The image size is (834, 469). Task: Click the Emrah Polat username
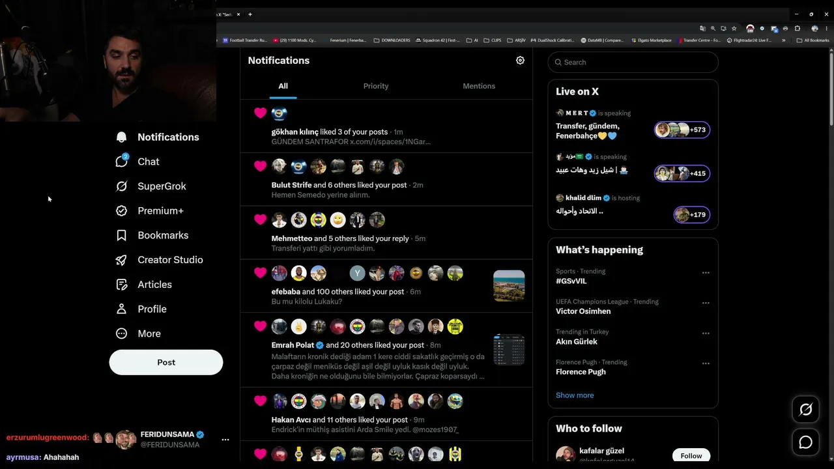(x=293, y=345)
